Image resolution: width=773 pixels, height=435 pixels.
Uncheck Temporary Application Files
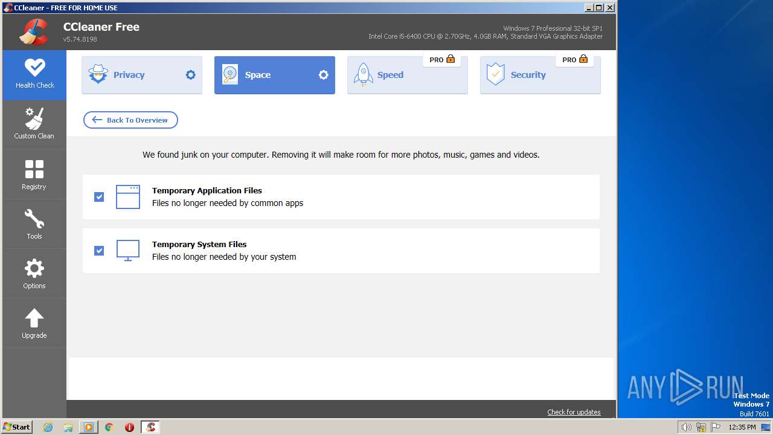point(99,197)
